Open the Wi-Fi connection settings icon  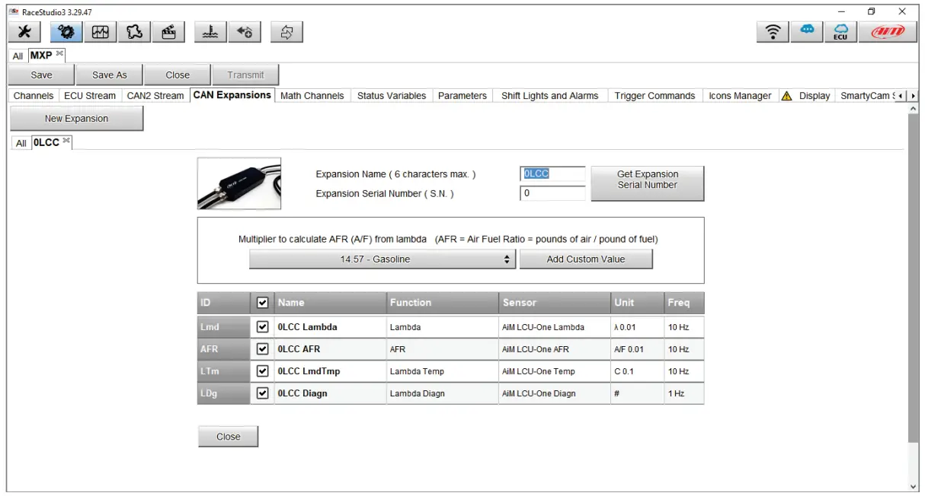pos(772,32)
